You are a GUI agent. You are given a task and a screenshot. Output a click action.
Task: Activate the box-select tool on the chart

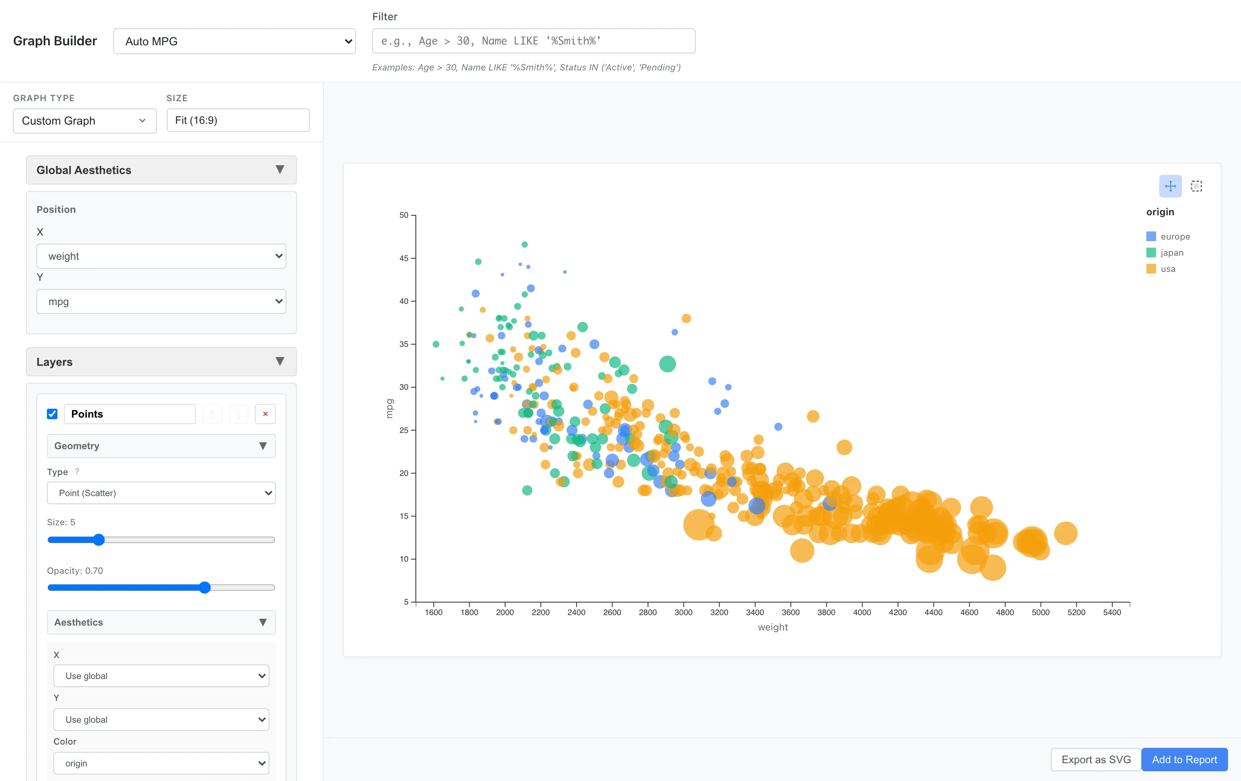(x=1196, y=186)
